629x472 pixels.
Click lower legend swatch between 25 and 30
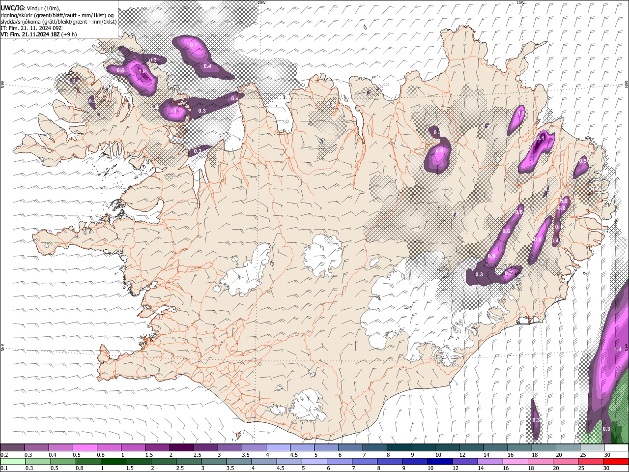[x=590, y=461]
